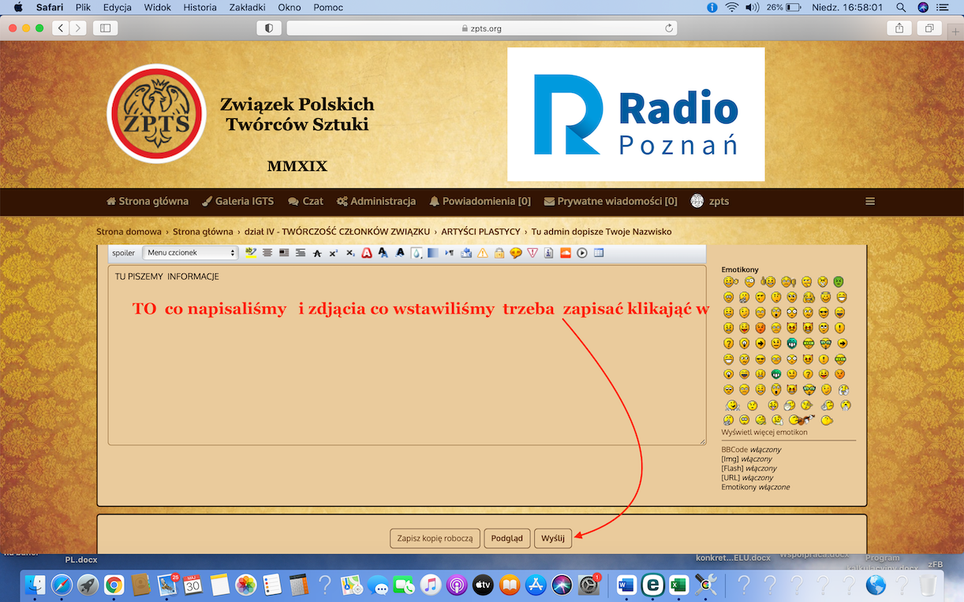Click the gradient color tool icon
Viewport: 964px width, 602px height.
(433, 254)
